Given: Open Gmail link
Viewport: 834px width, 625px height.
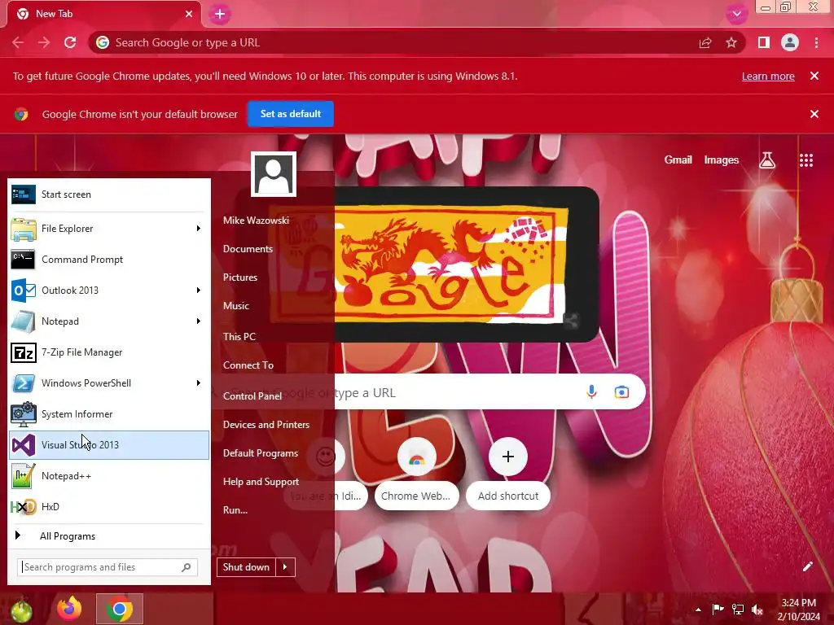Looking at the screenshot, I should click(678, 160).
